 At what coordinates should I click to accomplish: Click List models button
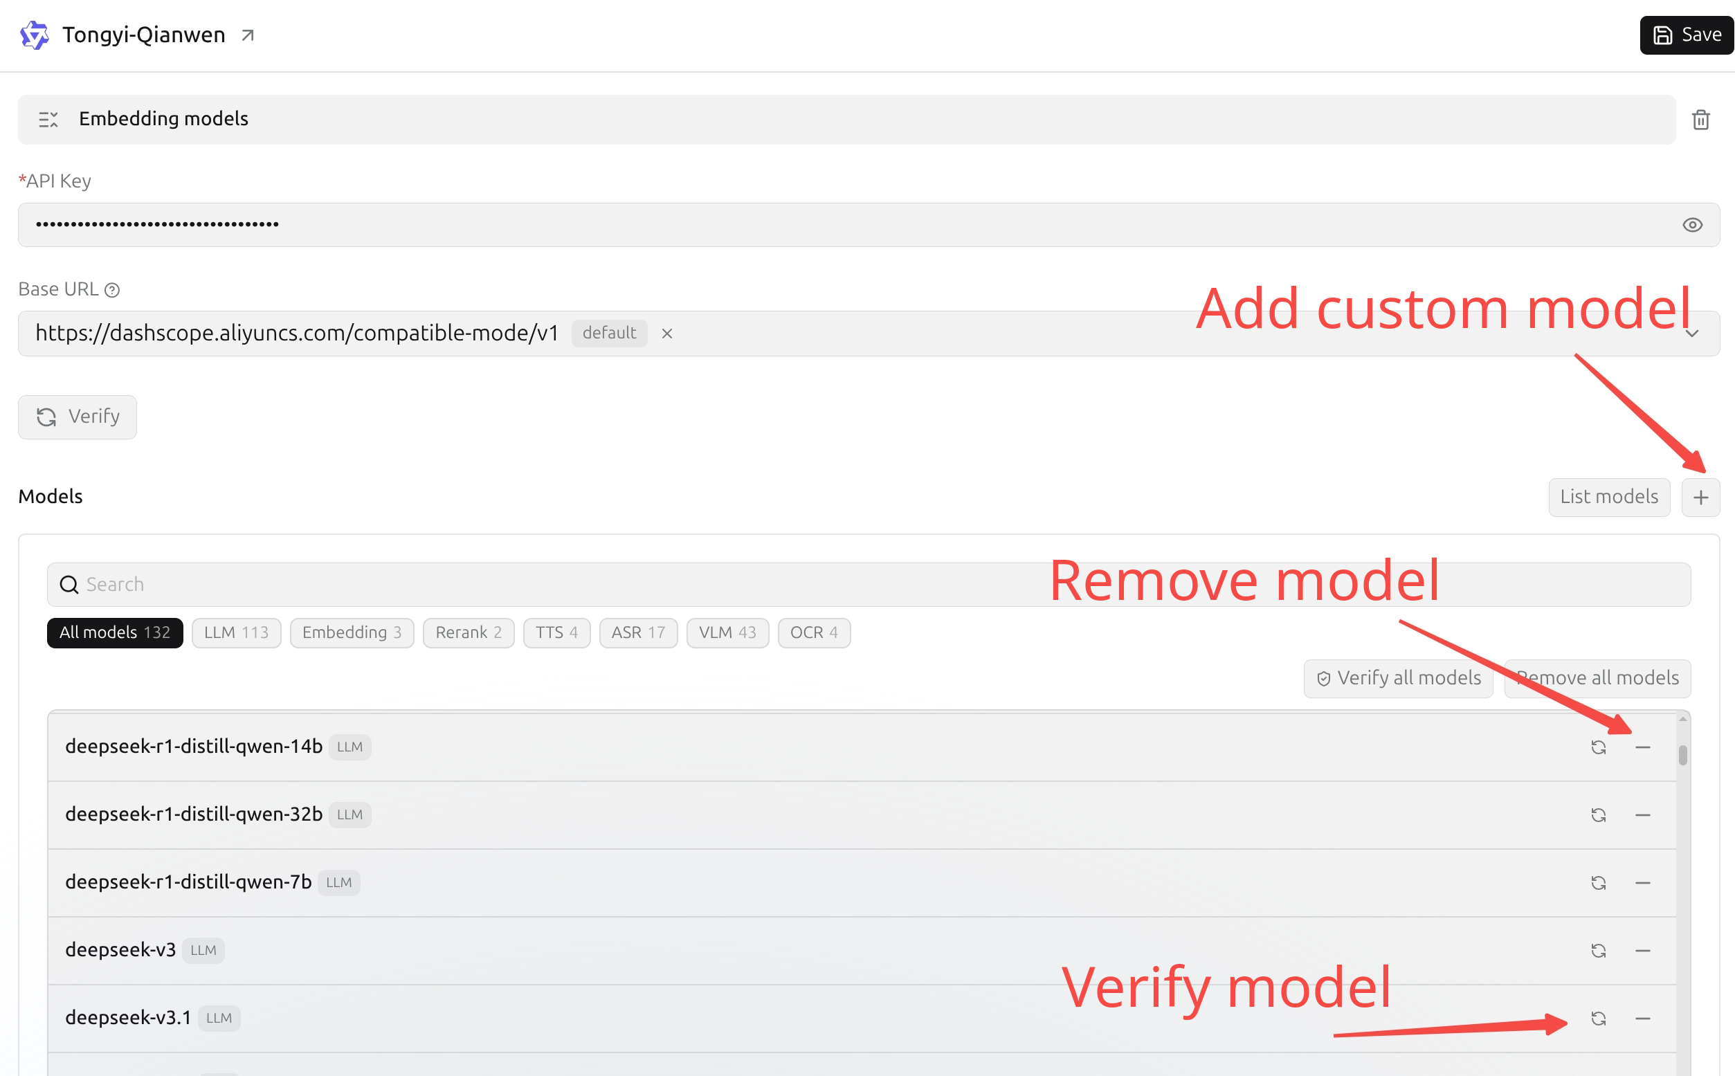[x=1609, y=497]
